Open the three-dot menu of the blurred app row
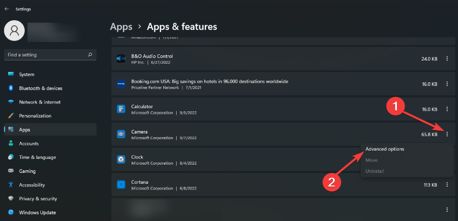Viewport: 458px width, 221px height. coord(447,210)
